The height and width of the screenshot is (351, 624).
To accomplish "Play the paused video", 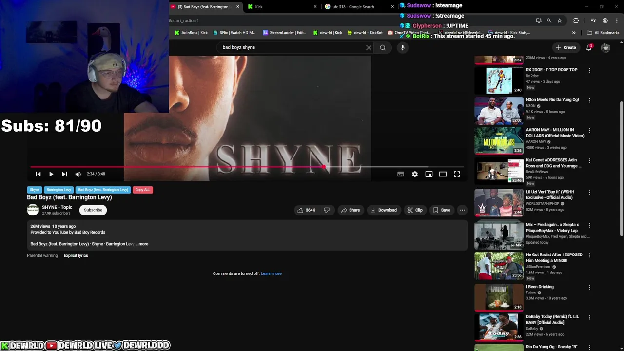I will click(x=51, y=174).
